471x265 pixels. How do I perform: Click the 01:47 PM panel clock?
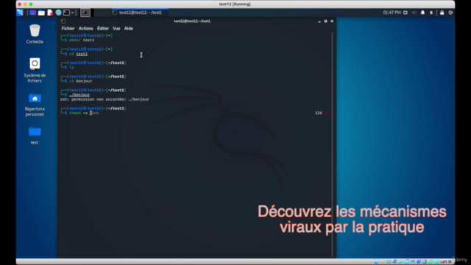pyautogui.click(x=392, y=13)
